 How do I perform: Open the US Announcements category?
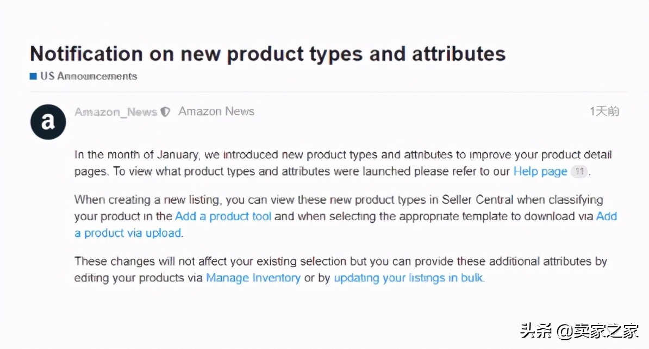[89, 76]
